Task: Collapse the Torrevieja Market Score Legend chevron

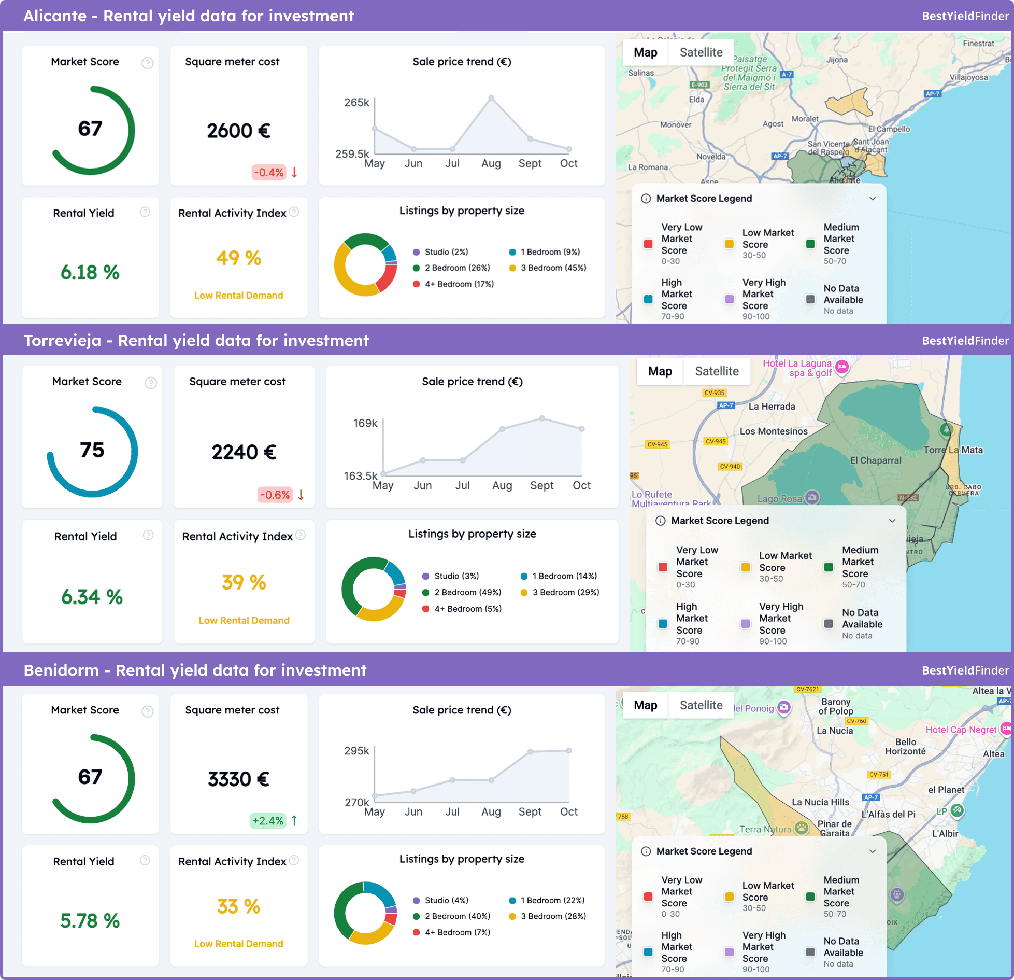Action: pos(892,521)
